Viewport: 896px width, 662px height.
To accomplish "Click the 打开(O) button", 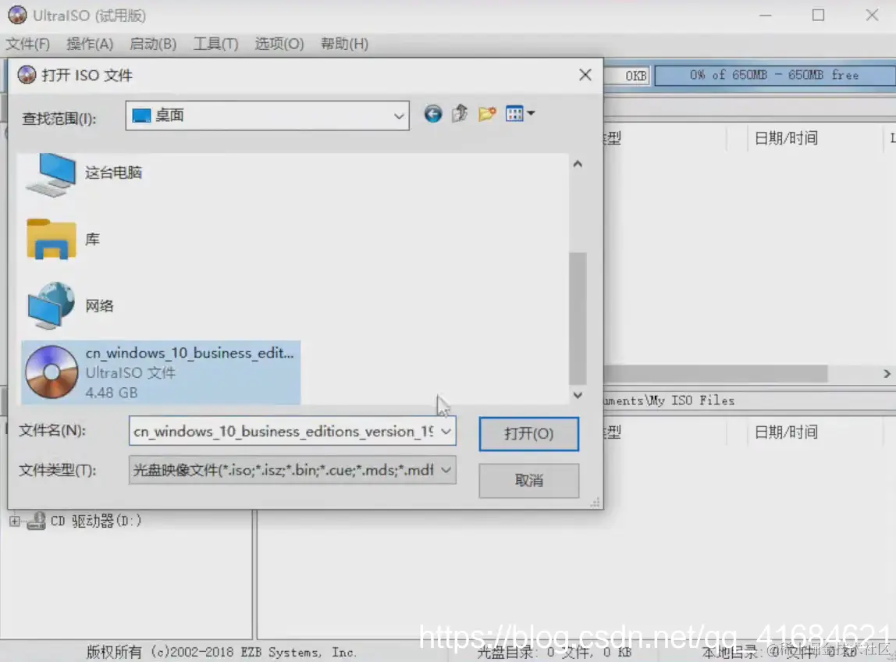I will coord(528,434).
